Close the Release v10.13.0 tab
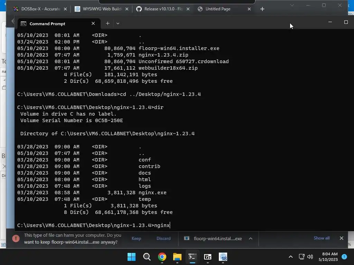Viewport: 354px width, 265px height. (188, 9)
